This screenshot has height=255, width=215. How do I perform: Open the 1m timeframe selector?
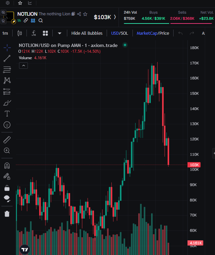tap(5, 33)
